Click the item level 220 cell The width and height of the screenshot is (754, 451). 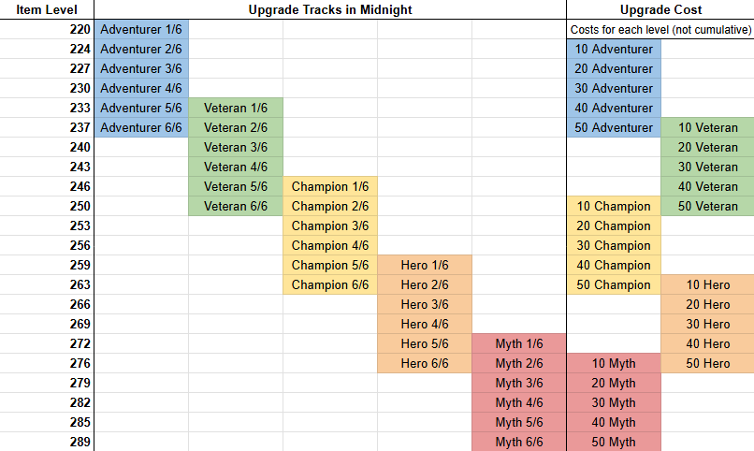(47, 29)
